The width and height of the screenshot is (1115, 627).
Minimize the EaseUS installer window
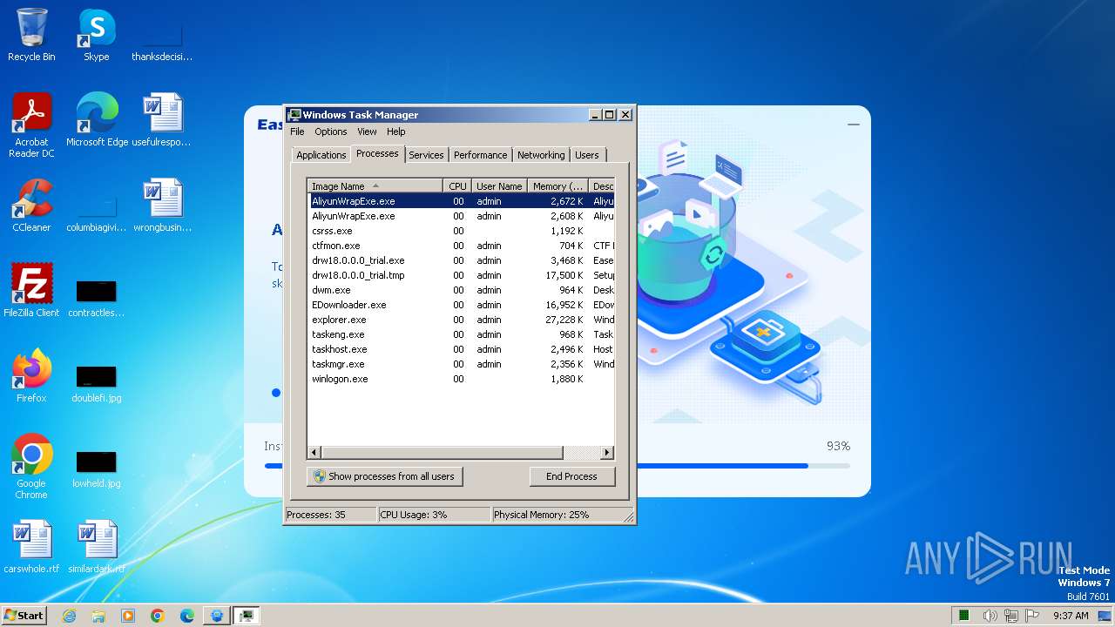(x=854, y=125)
